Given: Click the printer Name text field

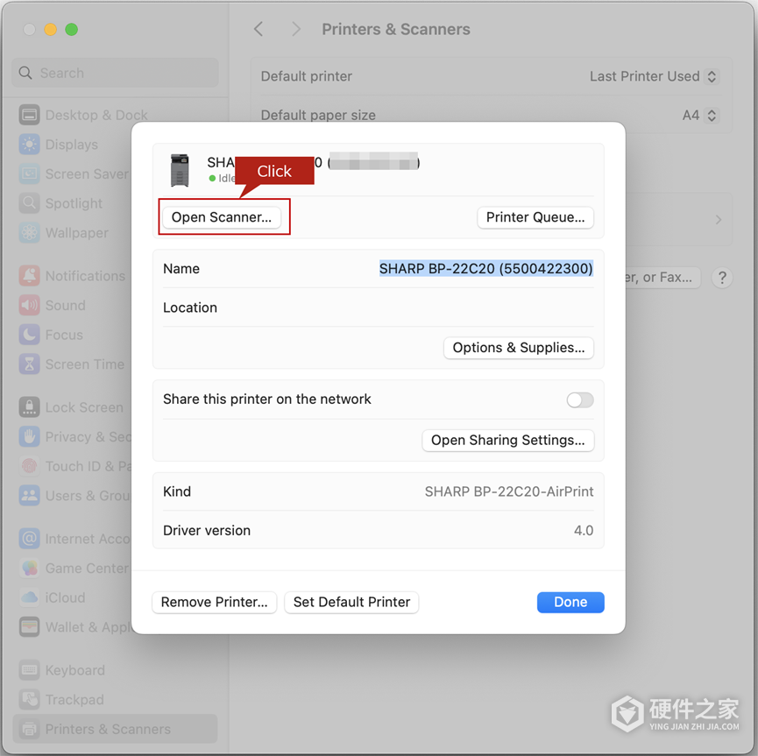Looking at the screenshot, I should click(485, 268).
